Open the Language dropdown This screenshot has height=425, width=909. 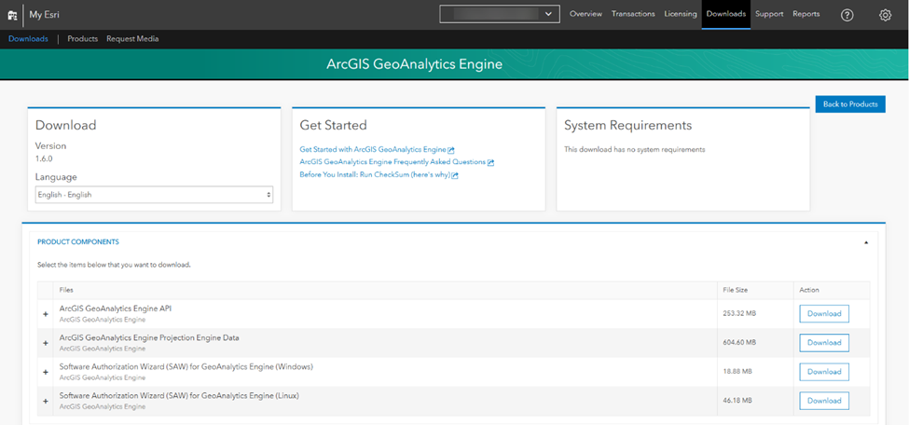[154, 194]
